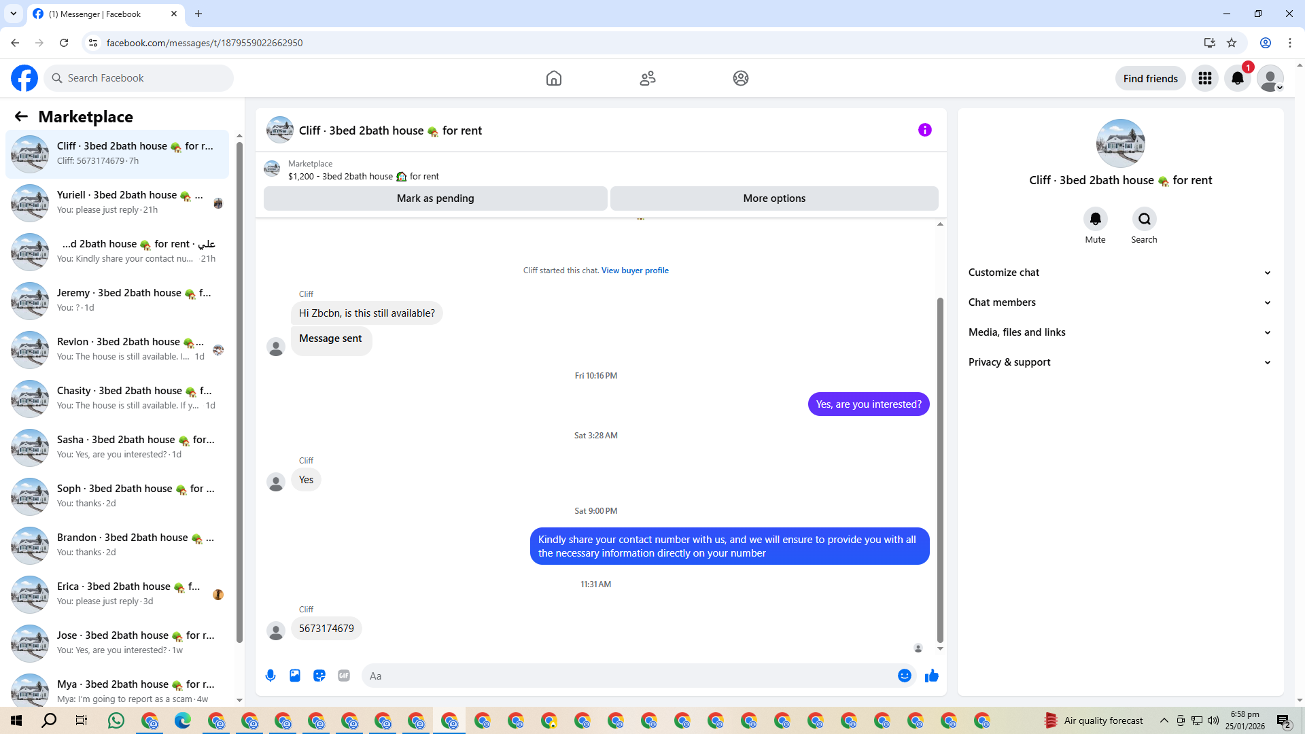Screen dimensions: 1305x734
Task: Open the Facebook logo home link
Action: [x=24, y=78]
